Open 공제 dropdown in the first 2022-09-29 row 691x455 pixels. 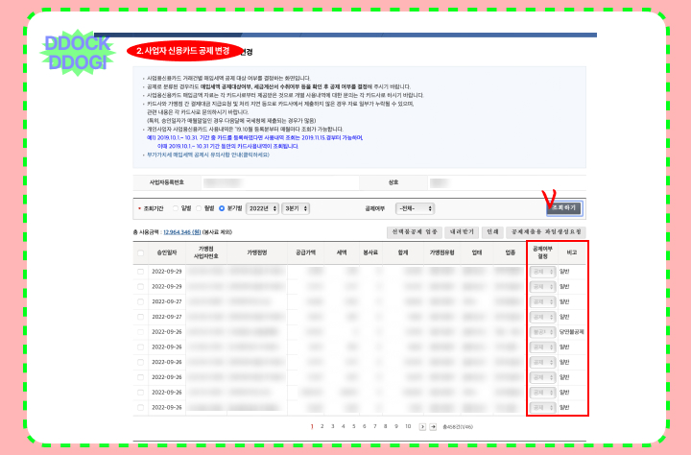pos(542,272)
